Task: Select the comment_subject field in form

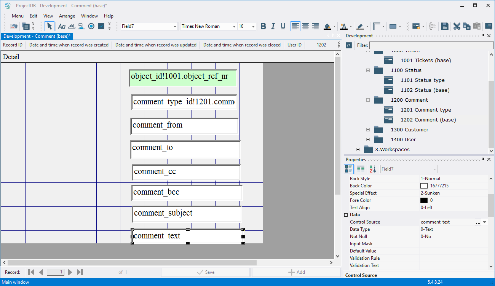Action: point(187,214)
